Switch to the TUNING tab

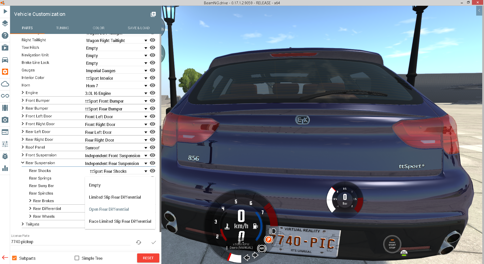[62, 28]
